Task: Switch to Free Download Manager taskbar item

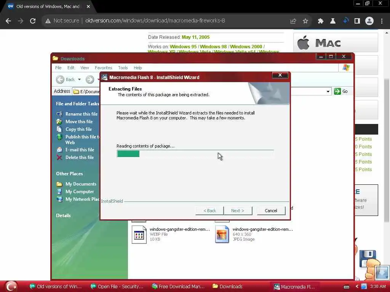Action: 178,287
